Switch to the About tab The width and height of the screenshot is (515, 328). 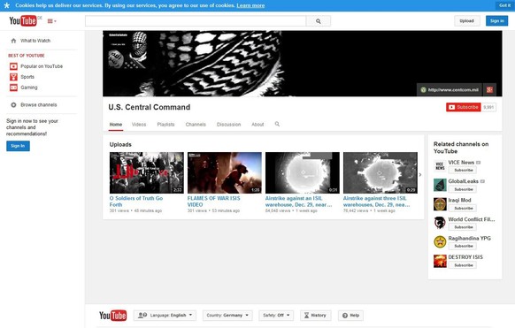pos(257,125)
